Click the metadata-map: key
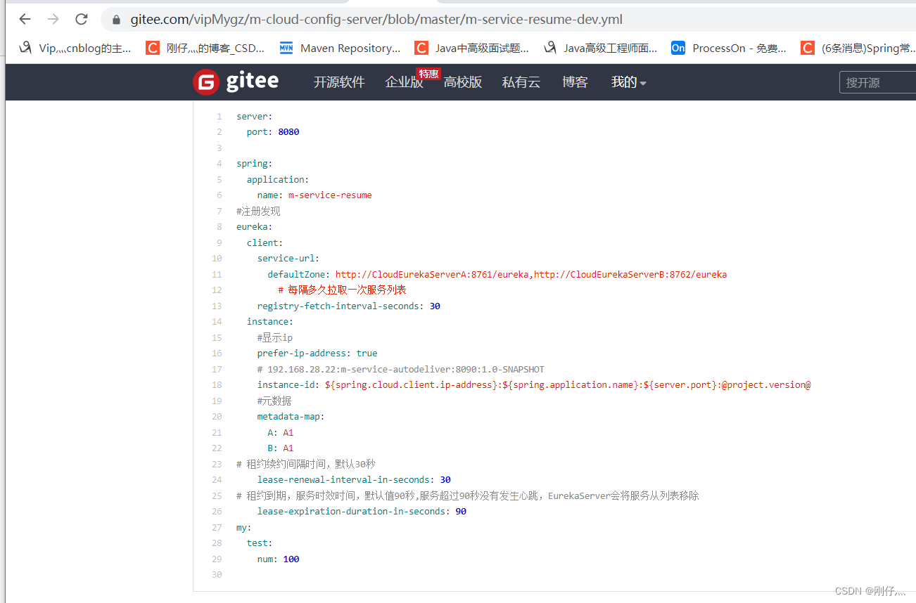This screenshot has height=603, width=916. [x=291, y=417]
